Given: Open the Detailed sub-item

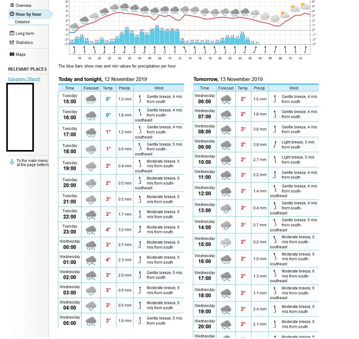Looking at the screenshot, I should pyautogui.click(x=22, y=22).
